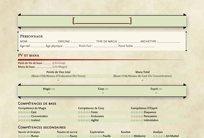This screenshot has height=138, width=204.
Task: Click 'Analyse' column header above Art Martiel
Action: point(158,132)
